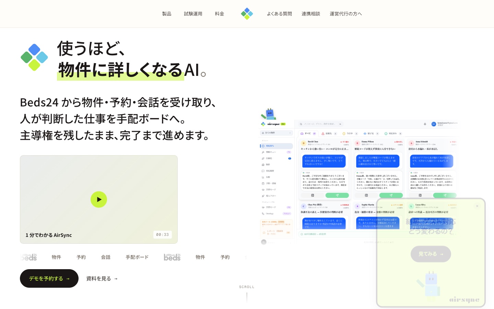
Task: Open the 製品 menu item in the top navigation
Action: point(167,14)
